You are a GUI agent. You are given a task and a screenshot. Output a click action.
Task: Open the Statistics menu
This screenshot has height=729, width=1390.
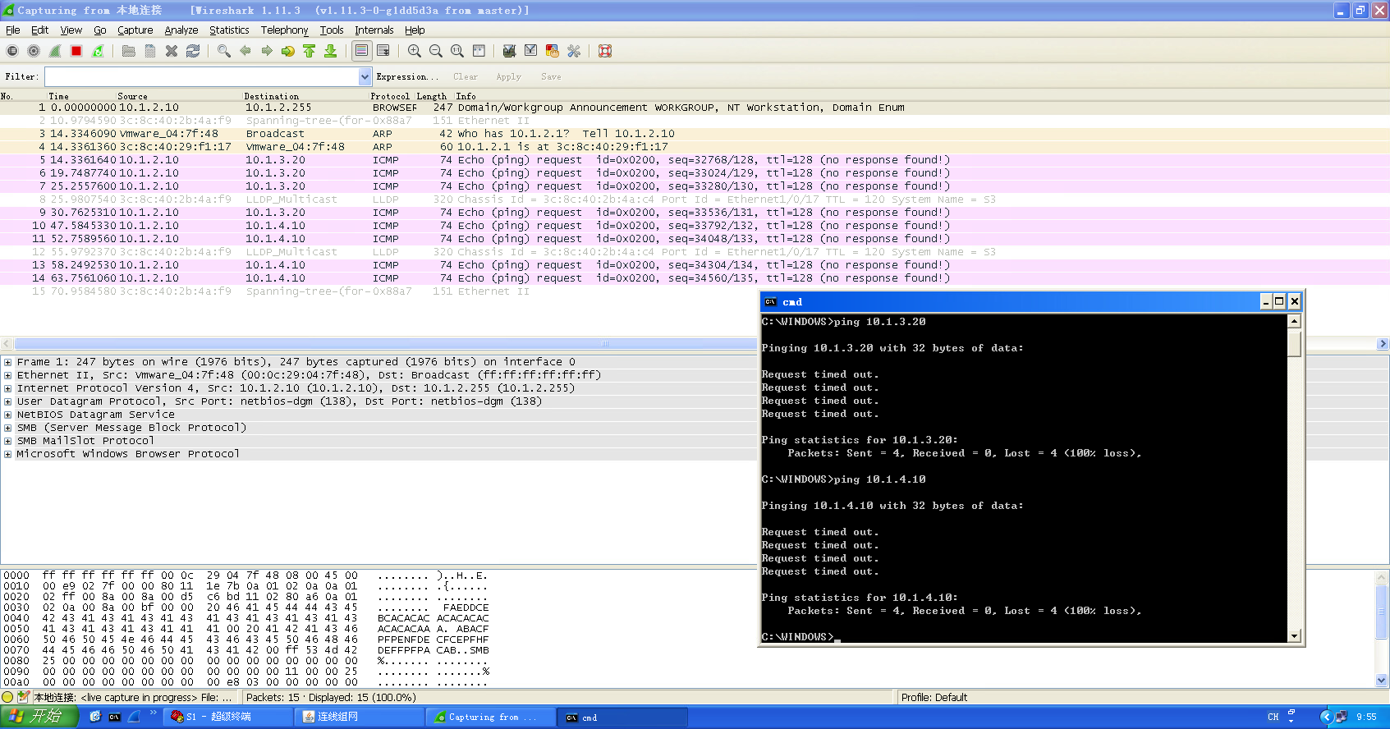pyautogui.click(x=229, y=30)
